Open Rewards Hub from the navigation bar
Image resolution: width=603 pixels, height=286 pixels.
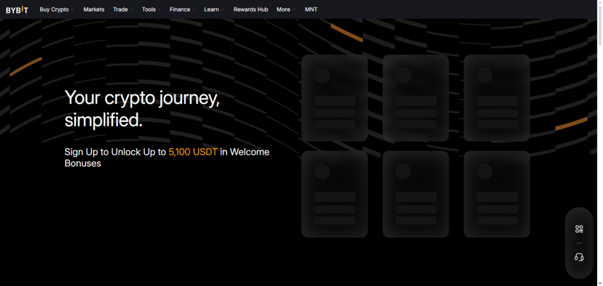[251, 9]
